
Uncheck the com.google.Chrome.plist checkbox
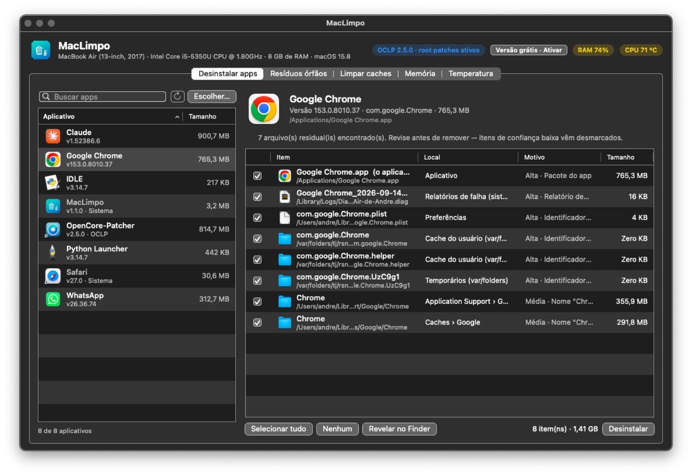click(257, 218)
